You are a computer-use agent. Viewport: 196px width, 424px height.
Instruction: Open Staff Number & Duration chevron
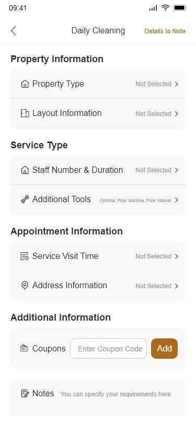[177, 170]
